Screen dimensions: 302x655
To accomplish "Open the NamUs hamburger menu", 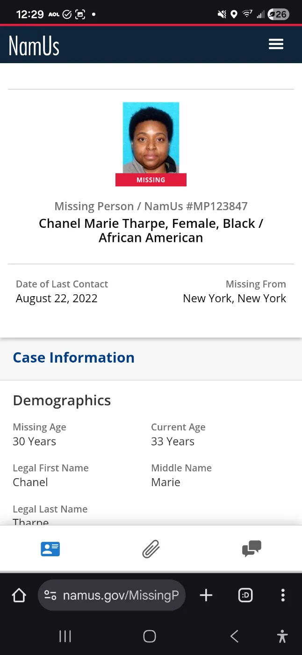I will coord(276,44).
